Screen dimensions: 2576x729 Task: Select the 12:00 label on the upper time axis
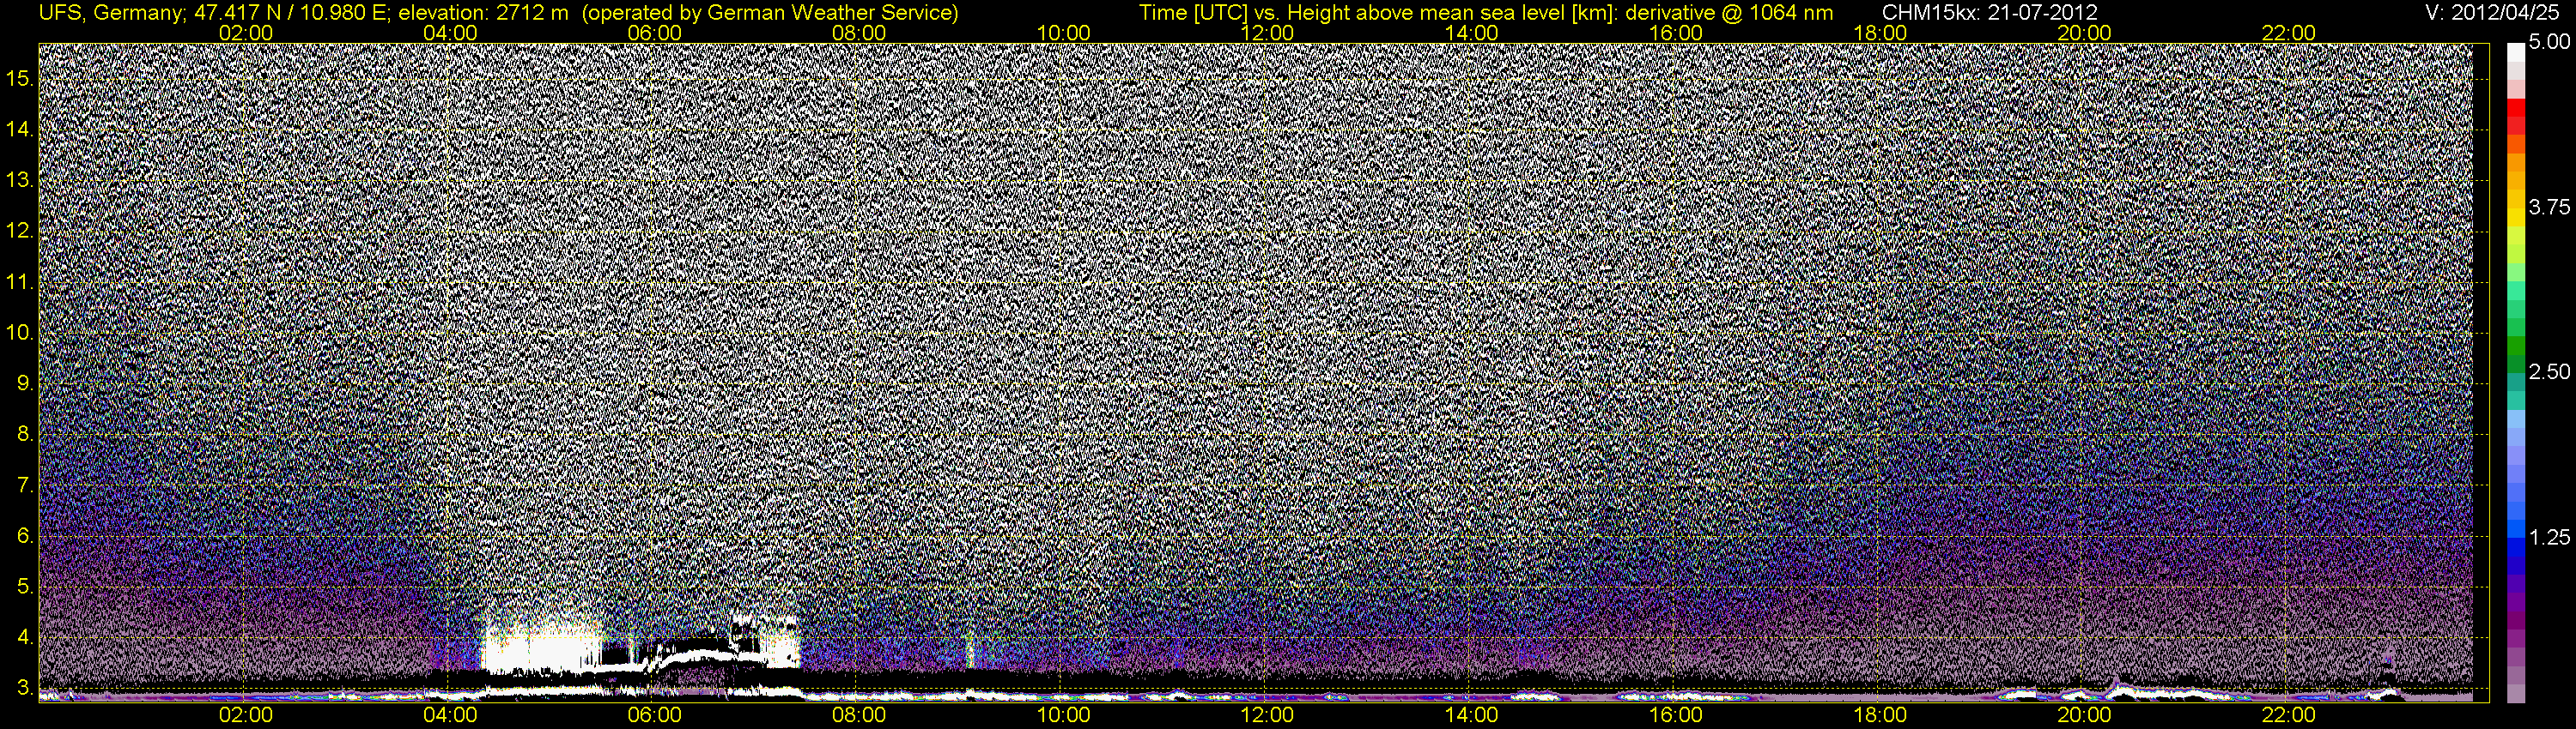click(1267, 33)
